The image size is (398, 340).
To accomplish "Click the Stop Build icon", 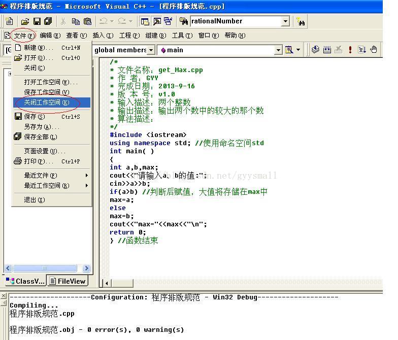I will click(338, 50).
